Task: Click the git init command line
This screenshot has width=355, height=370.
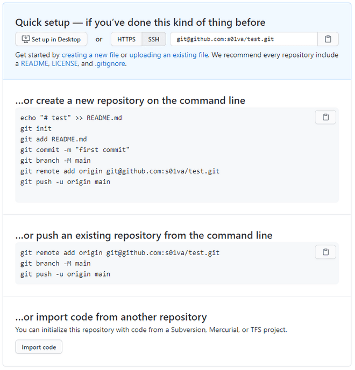Action: click(36, 128)
